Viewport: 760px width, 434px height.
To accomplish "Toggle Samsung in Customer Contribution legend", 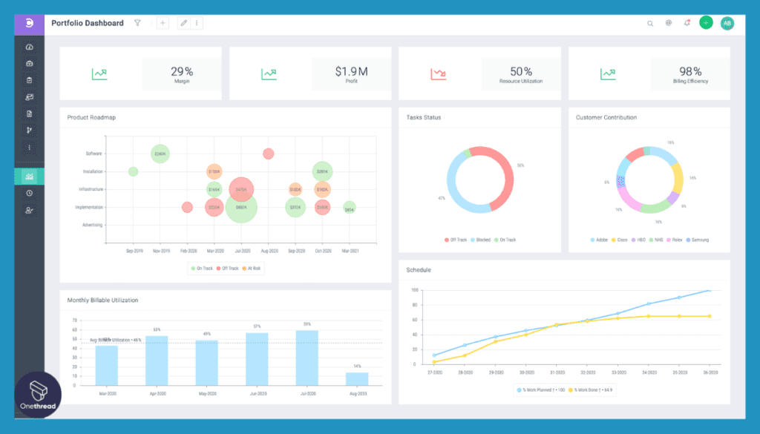I will pyautogui.click(x=698, y=240).
